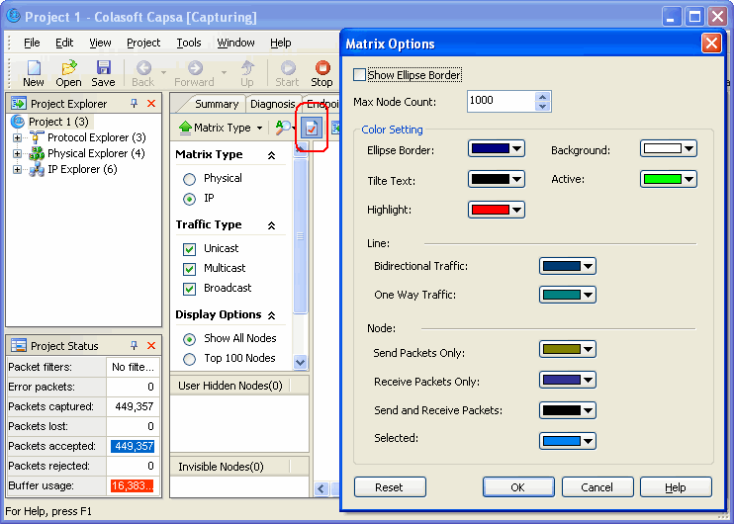Collapse the Traffic Type section

coord(271,225)
